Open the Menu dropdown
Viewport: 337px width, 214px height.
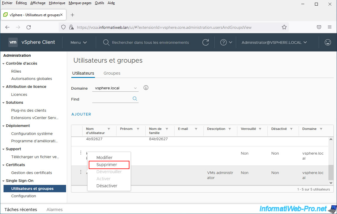79,42
